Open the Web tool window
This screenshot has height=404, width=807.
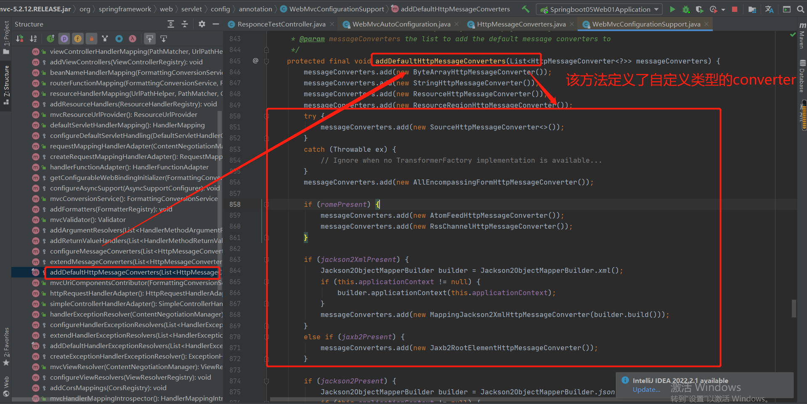click(x=6, y=386)
